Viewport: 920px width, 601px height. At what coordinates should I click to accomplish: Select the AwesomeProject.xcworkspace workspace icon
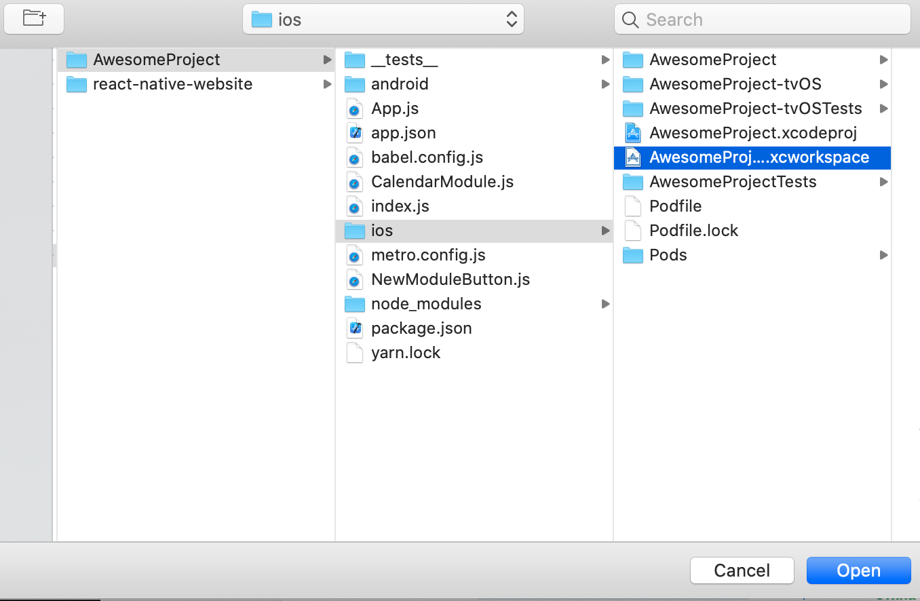point(633,157)
